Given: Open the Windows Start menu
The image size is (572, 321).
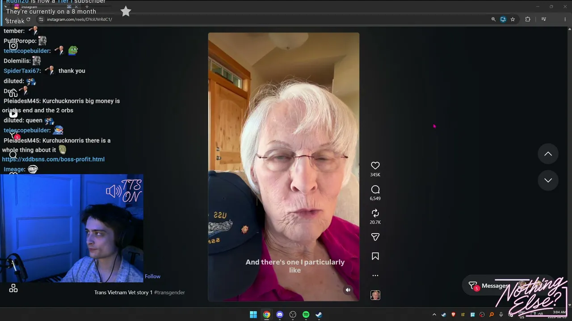Looking at the screenshot, I should [253, 315].
